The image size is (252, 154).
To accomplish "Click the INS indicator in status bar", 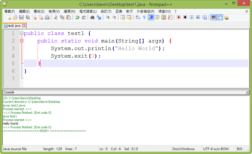I will 239,149.
